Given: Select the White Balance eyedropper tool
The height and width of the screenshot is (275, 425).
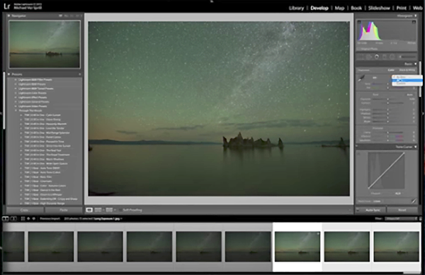Looking at the screenshot, I should (x=361, y=78).
